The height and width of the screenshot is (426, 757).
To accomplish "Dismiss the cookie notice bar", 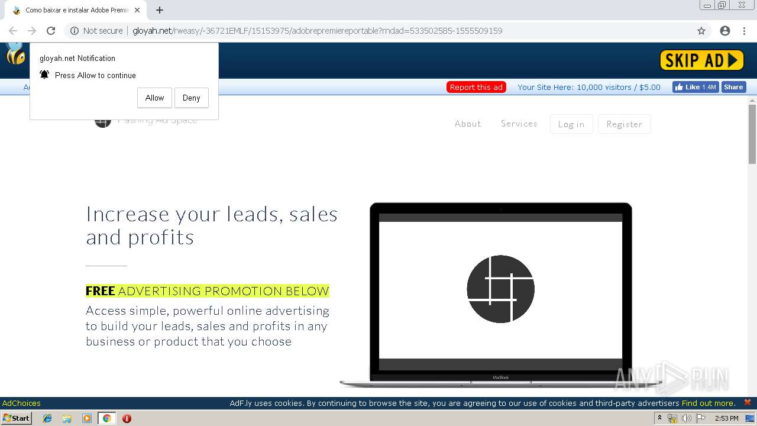I will pos(748,402).
